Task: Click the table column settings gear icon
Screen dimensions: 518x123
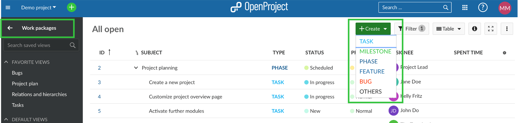Action: [504, 53]
